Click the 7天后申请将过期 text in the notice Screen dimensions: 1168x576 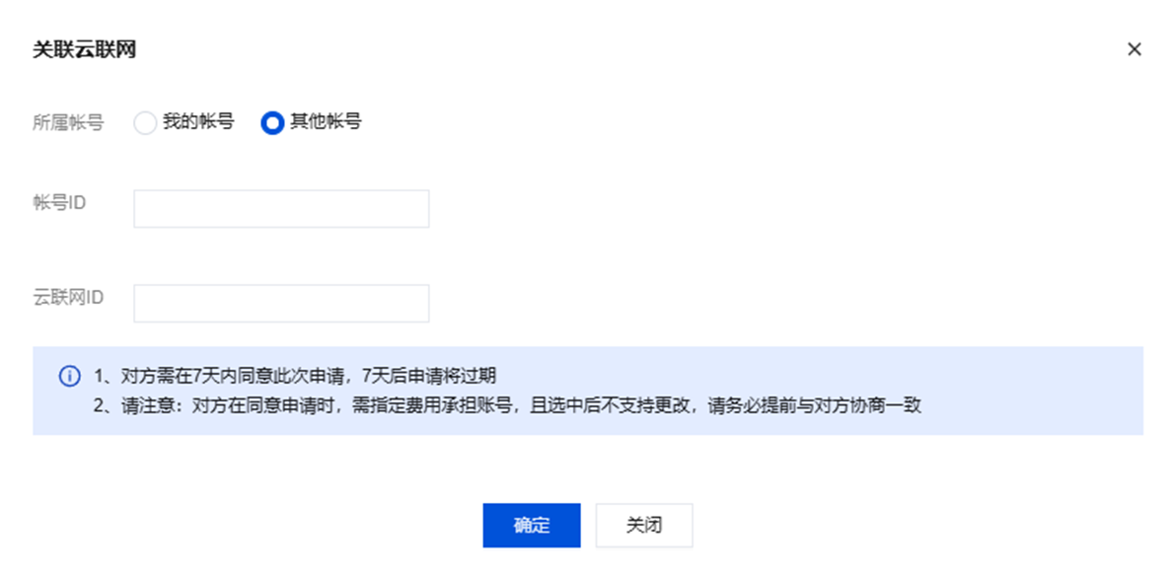(x=429, y=376)
